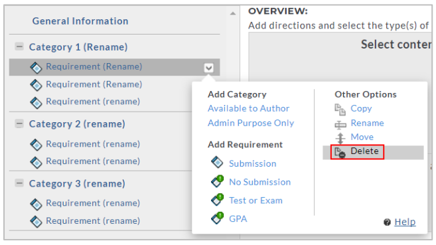
Task: Select Category 3 (rename) heading
Action: pyautogui.click(x=77, y=184)
